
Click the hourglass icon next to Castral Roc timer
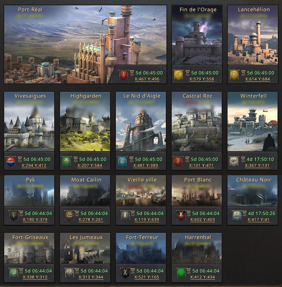187,160
